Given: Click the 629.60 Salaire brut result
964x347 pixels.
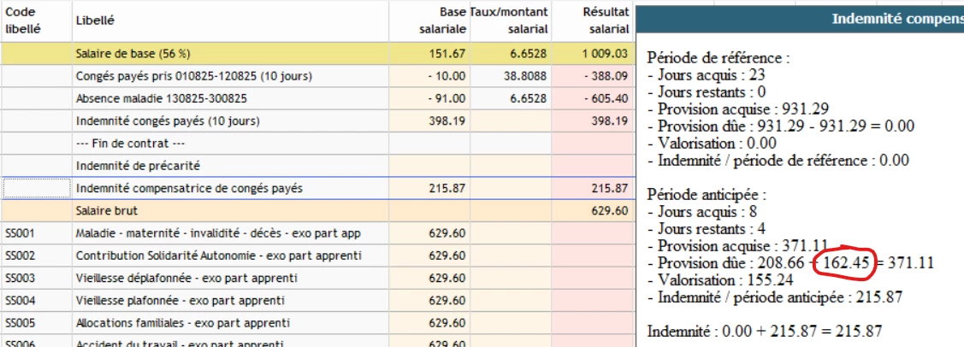Looking at the screenshot, I should 609,210.
